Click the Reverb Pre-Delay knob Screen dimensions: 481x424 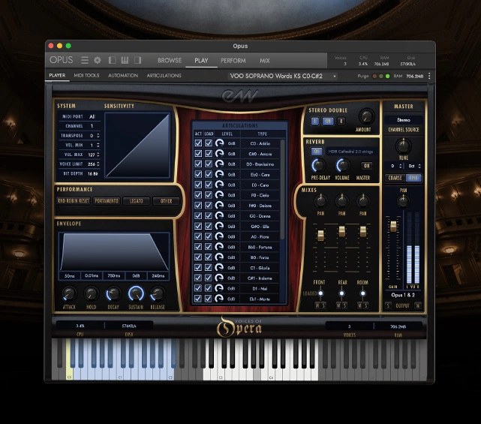coord(319,166)
